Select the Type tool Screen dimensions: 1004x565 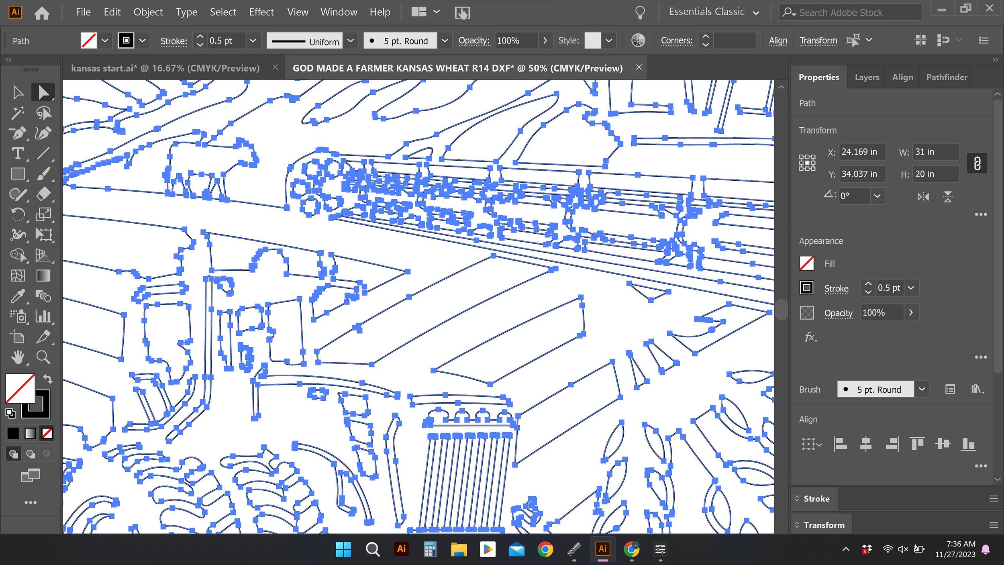[x=18, y=153]
